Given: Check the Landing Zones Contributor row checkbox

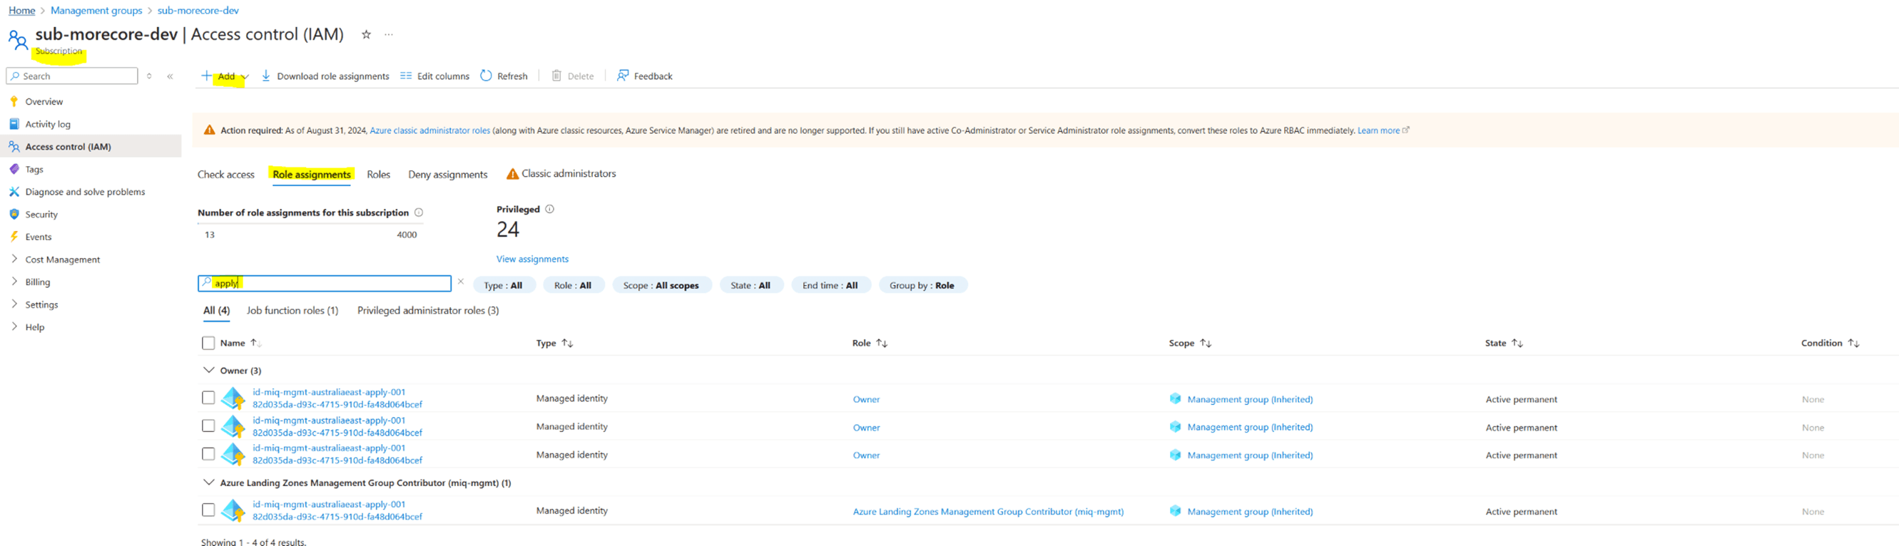Looking at the screenshot, I should (208, 510).
